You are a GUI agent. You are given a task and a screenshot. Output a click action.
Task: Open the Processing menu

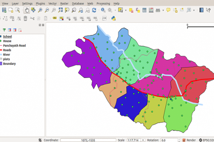click(x=103, y=4)
